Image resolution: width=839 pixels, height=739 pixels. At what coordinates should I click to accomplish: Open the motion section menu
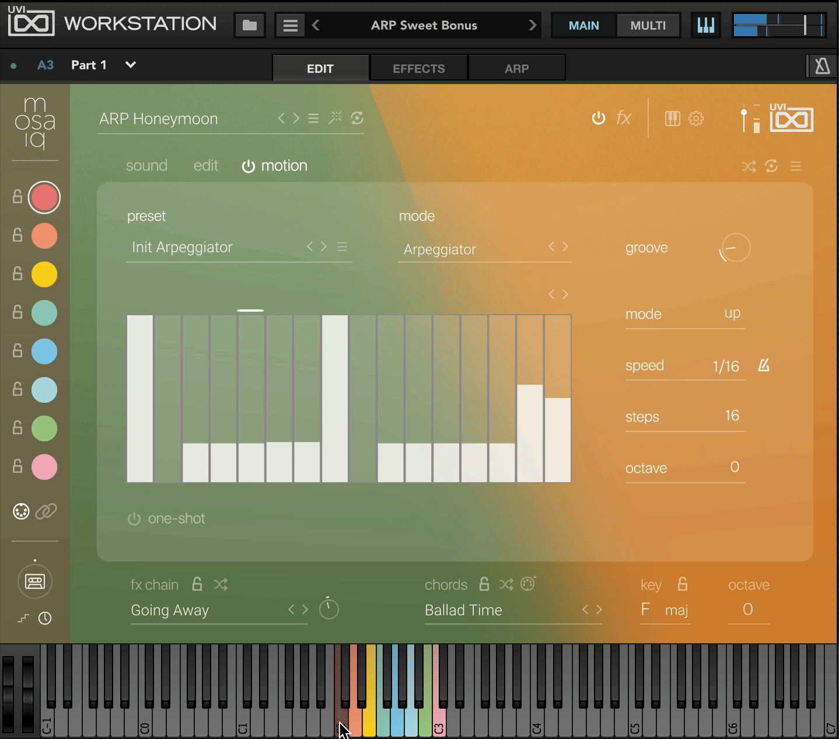click(x=796, y=166)
